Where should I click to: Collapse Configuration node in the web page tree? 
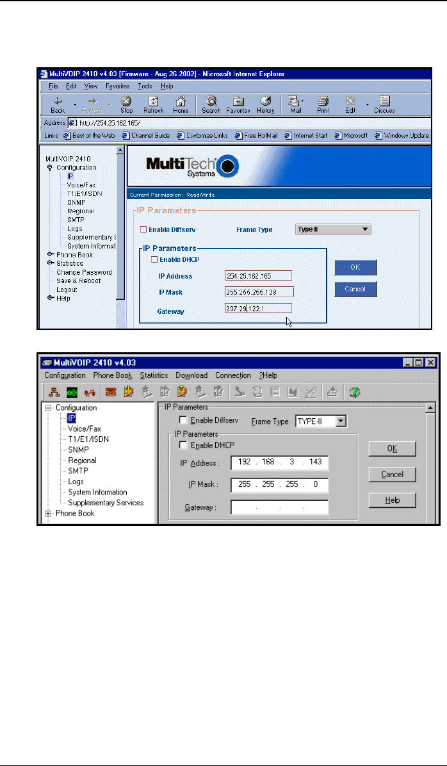[49, 168]
